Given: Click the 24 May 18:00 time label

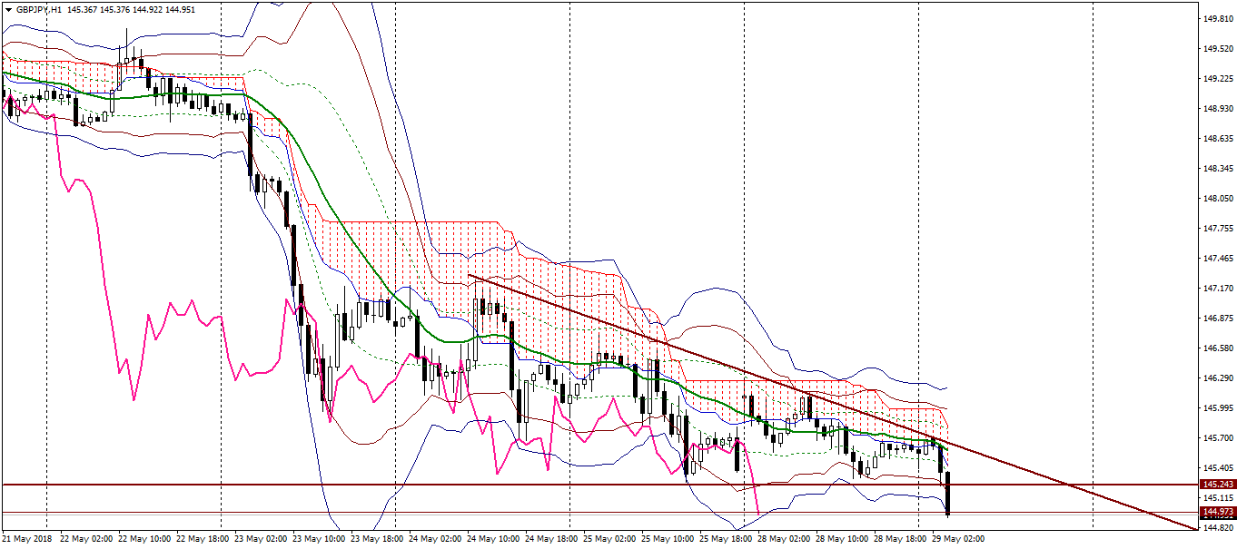Looking at the screenshot, I should [549, 539].
